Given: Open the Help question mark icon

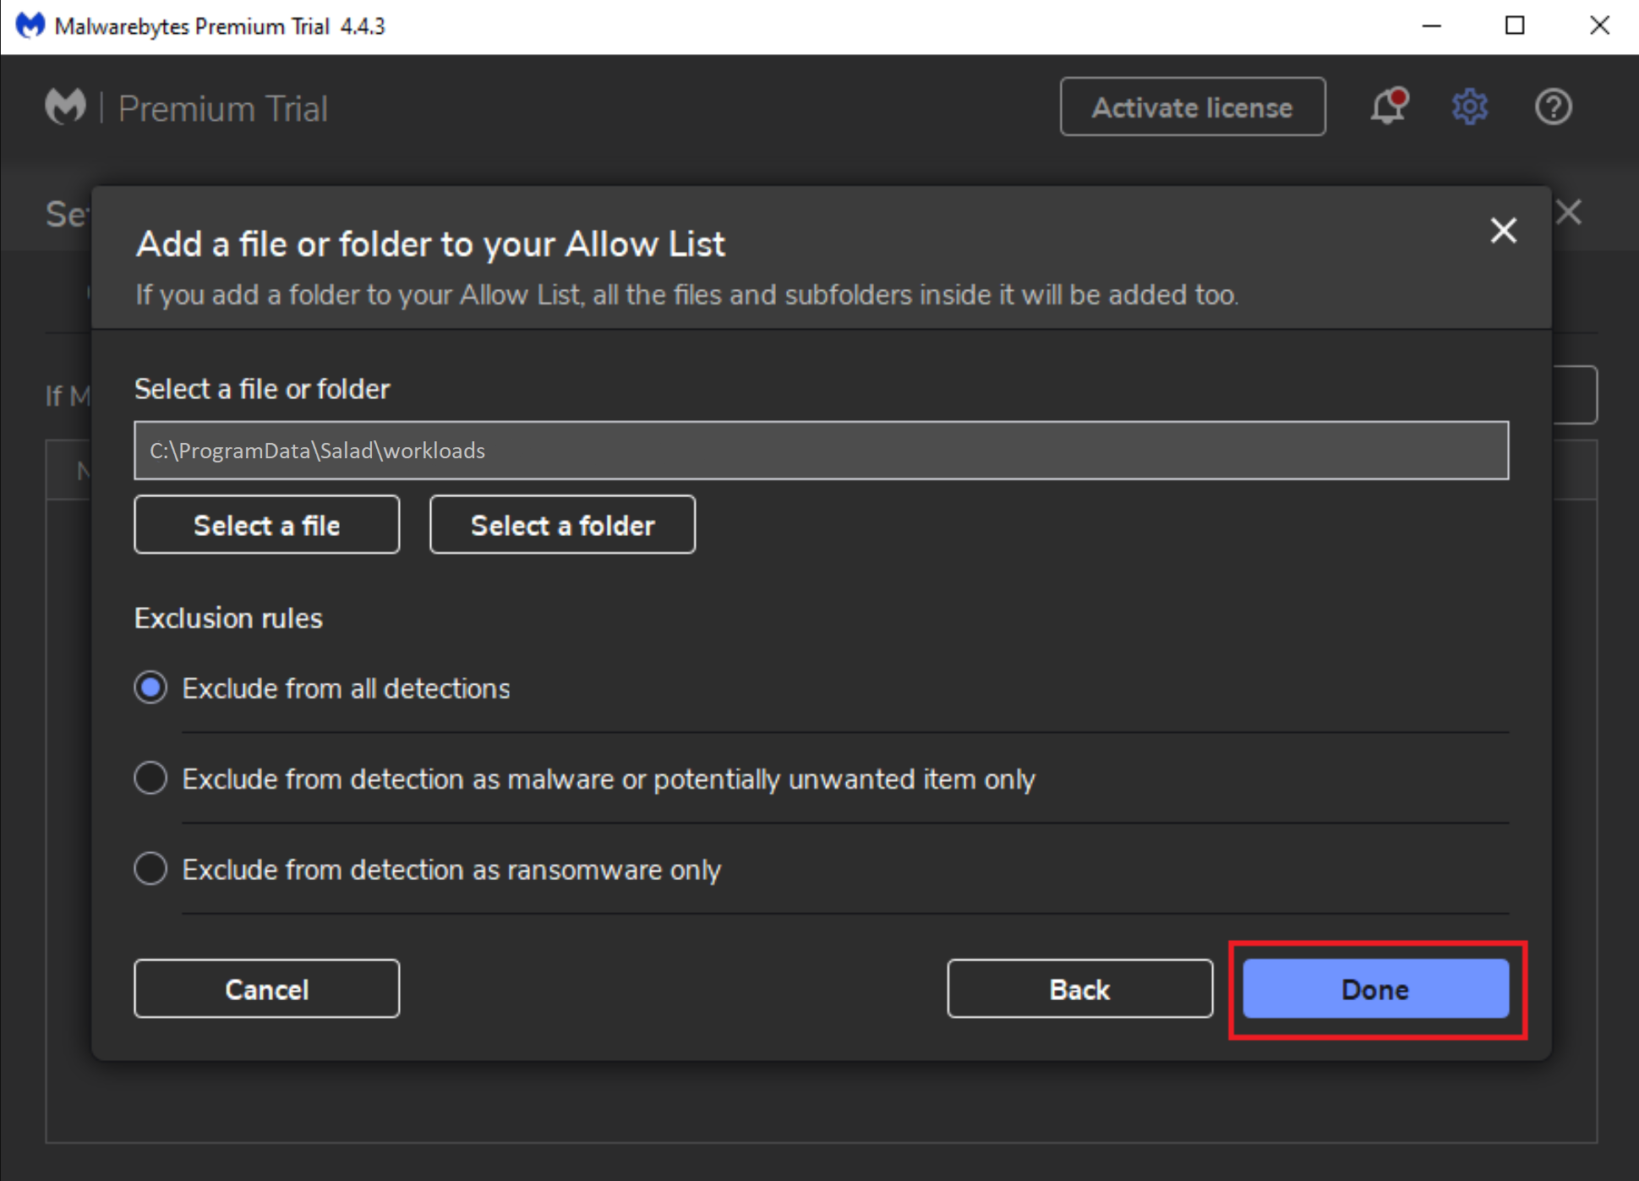Looking at the screenshot, I should (x=1553, y=107).
